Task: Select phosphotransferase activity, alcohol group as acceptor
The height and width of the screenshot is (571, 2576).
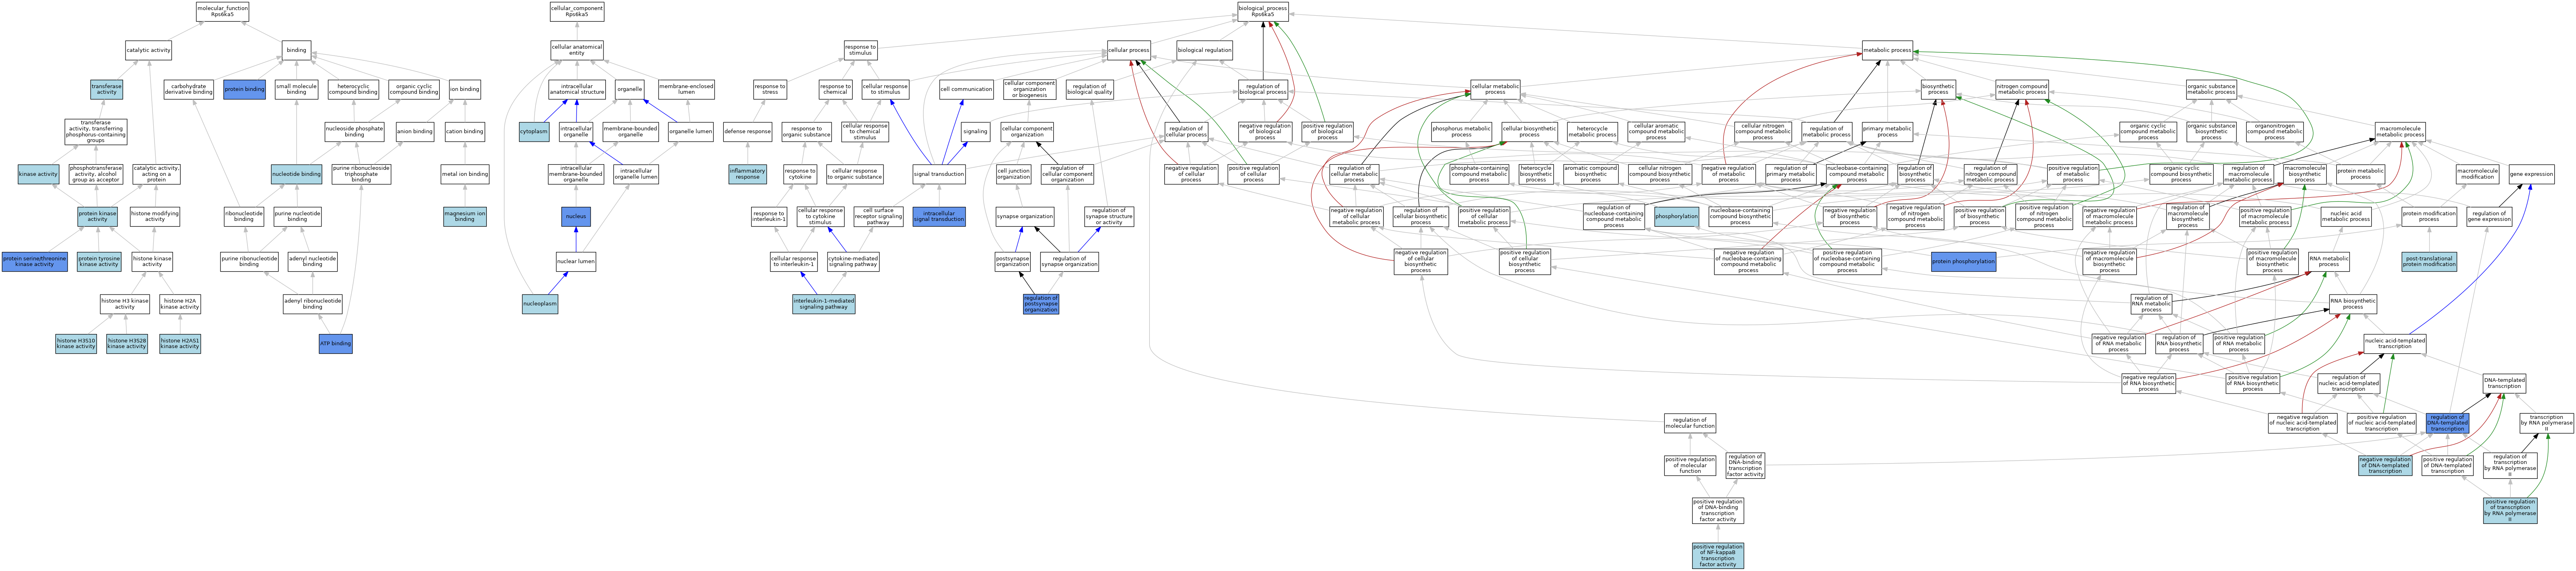Action: [96, 174]
